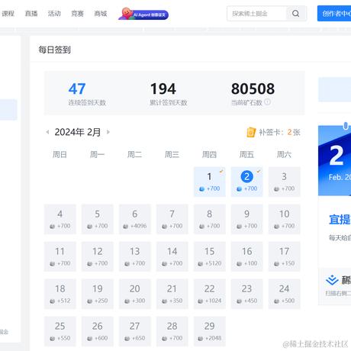Screen dimensions: 351x351
Task: Click the 周六 weekday header
Action: point(284,154)
